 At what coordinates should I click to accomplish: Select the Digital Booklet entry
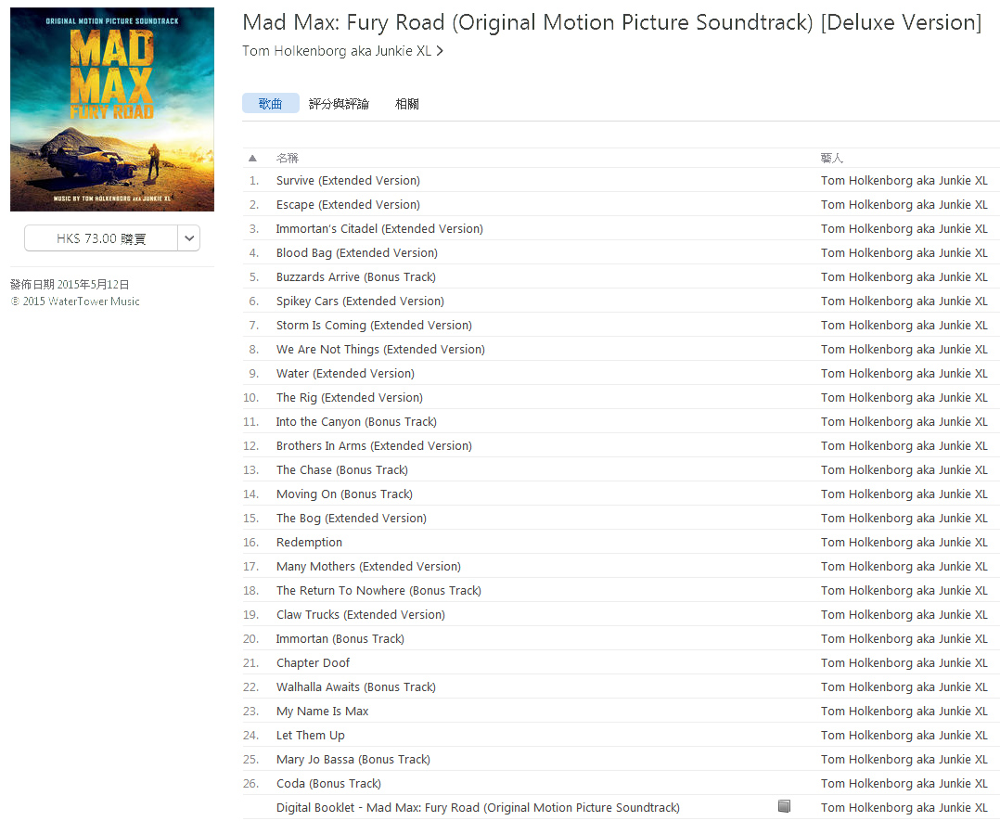tap(622, 808)
